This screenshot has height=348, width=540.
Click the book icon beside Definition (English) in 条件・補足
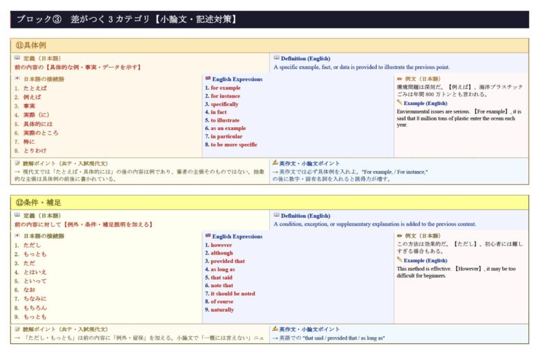pyautogui.click(x=277, y=215)
